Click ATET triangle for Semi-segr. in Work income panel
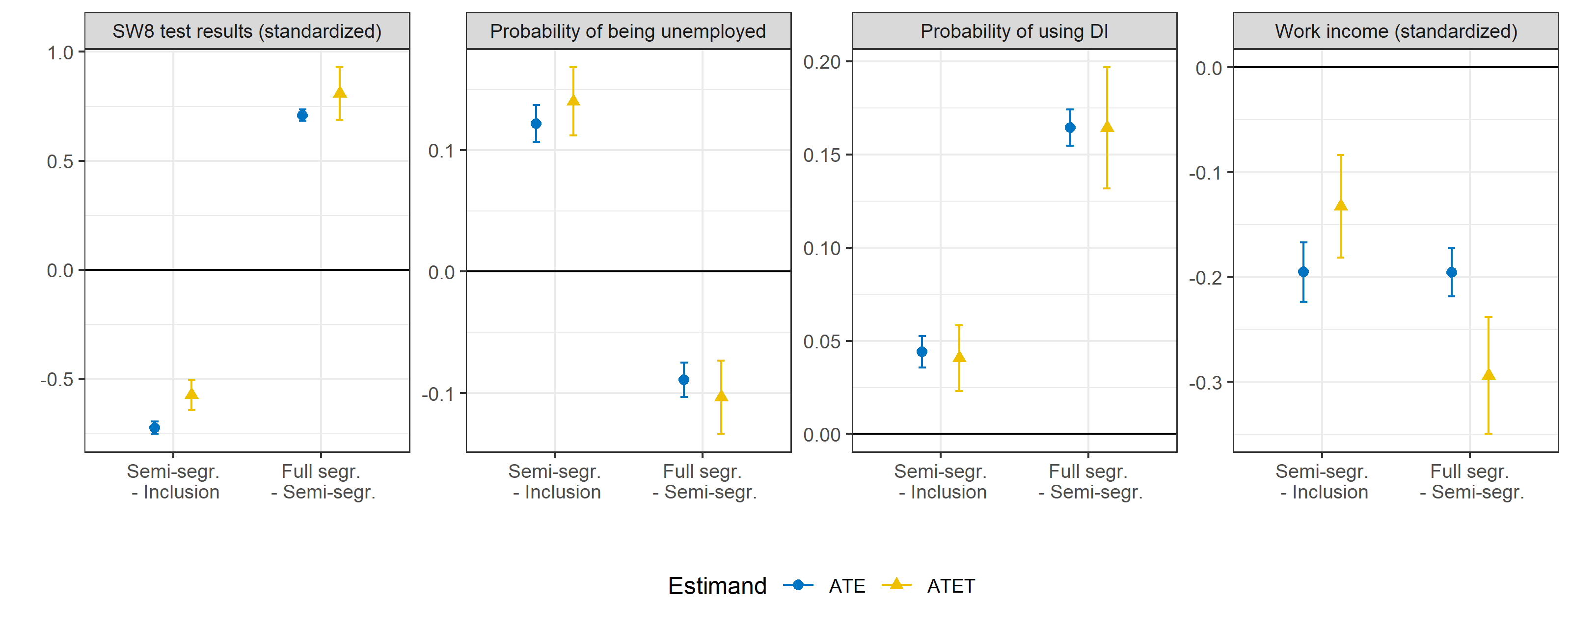1571x628 pixels. point(1340,206)
